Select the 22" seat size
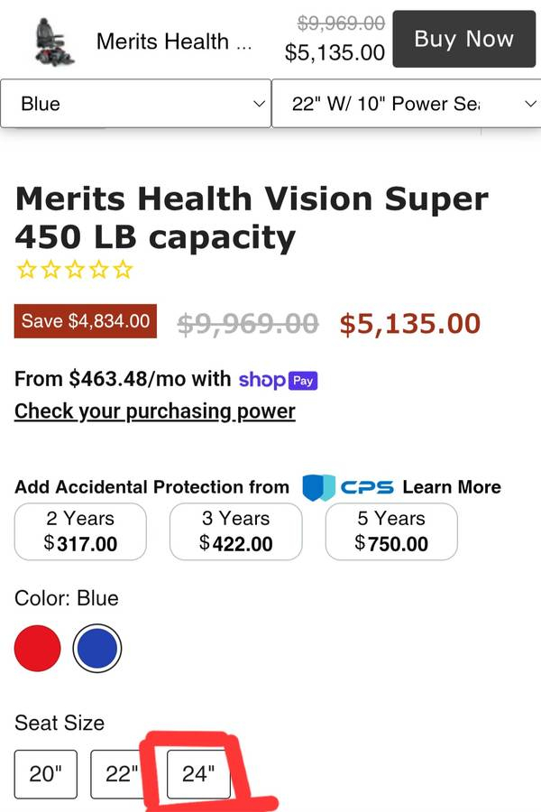The image size is (541, 812). [117, 774]
